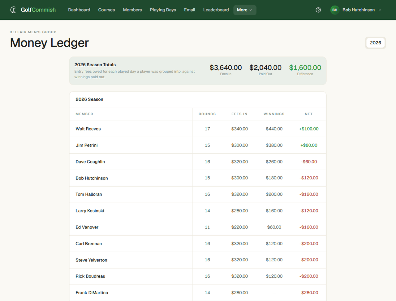Click Frank DiMartino's net -$280.00
The height and width of the screenshot is (301, 396).
click(309, 293)
